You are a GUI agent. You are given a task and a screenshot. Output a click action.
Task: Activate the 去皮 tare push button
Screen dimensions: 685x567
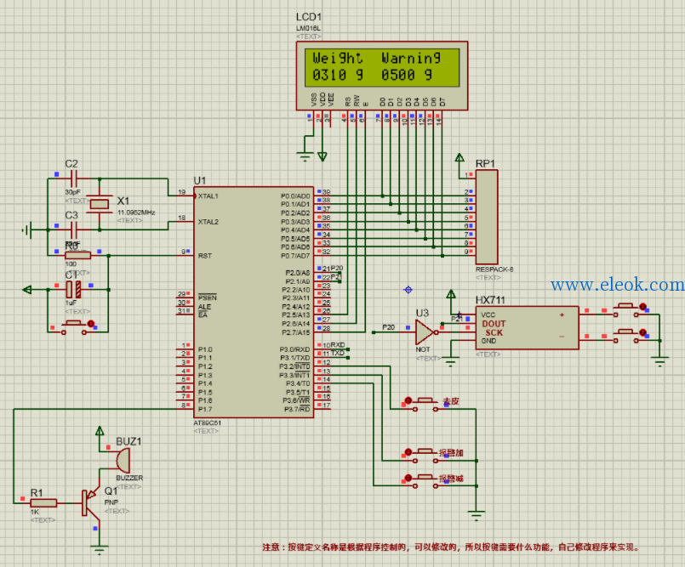[x=425, y=404]
